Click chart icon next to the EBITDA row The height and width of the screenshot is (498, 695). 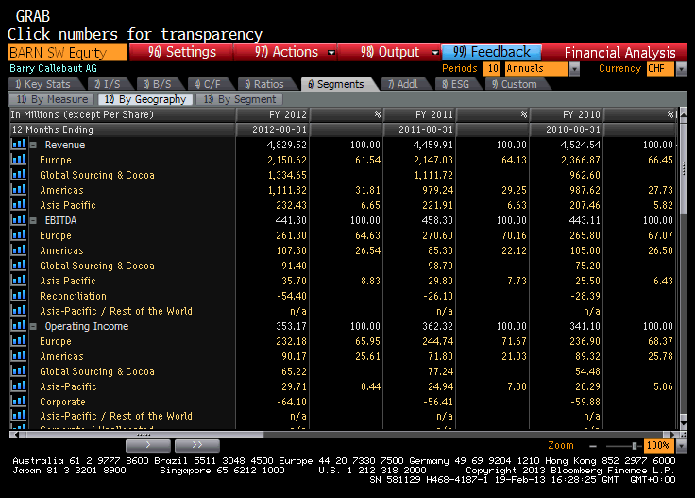(x=18, y=220)
